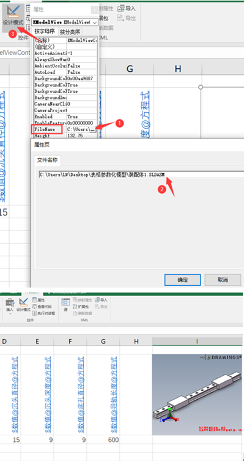Viewport: 244px width, 461px height.
Task: Click the file path input field
Action: tap(141, 174)
